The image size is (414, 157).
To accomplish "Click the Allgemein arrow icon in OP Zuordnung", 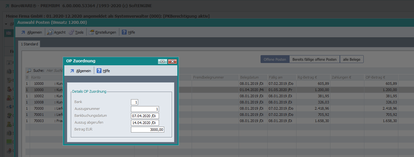I will click(72, 71).
